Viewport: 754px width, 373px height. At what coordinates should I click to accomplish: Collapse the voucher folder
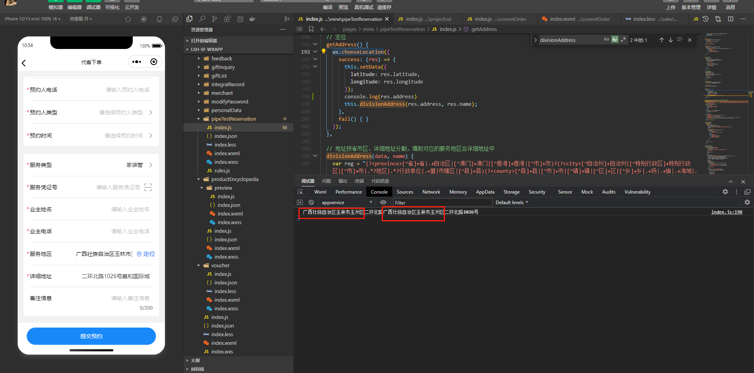[x=220, y=265]
